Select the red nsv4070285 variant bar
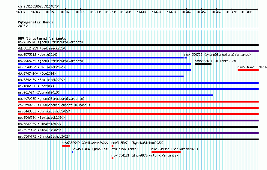This screenshot has height=170, width=267. (x=138, y=102)
